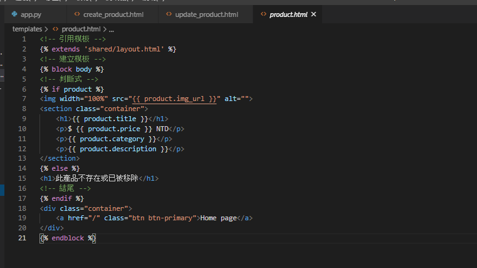
Task: Click the HTML file icon in the breadcrumb
Action: [56, 29]
